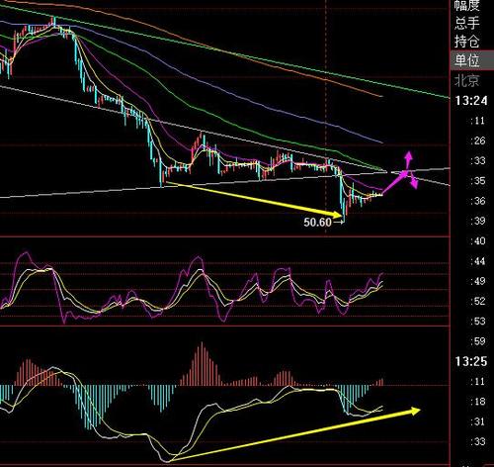The height and width of the screenshot is (467, 494).
Task: Click the yellow arrowhead near 50.60 low
Action: pos(338,215)
